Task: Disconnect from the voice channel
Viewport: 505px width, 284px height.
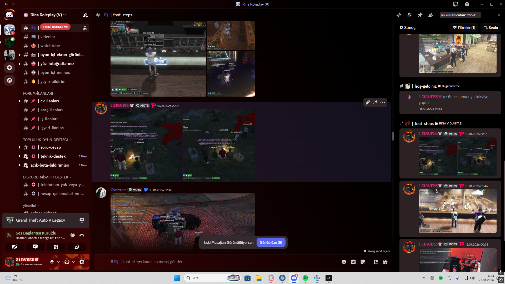Action: [x=82, y=235]
